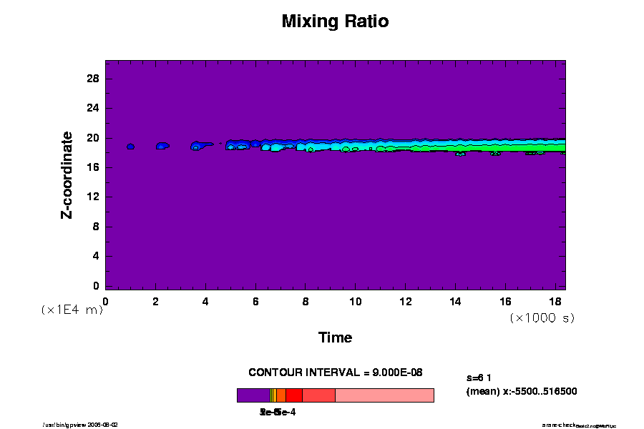Click the blue contour blob near time 2
The image size is (644, 429).
[162, 146]
